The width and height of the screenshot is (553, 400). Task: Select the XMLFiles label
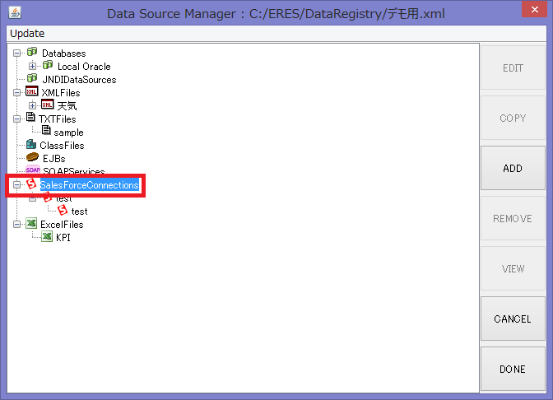coord(61,93)
